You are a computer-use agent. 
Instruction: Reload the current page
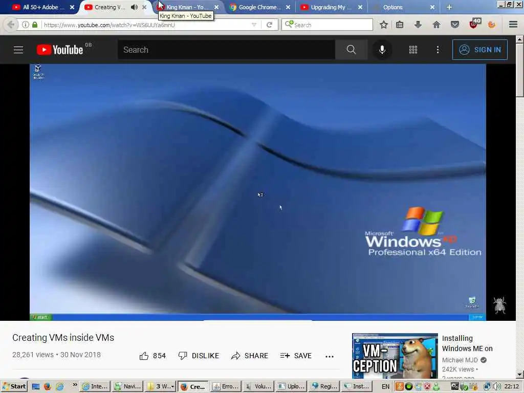269,25
